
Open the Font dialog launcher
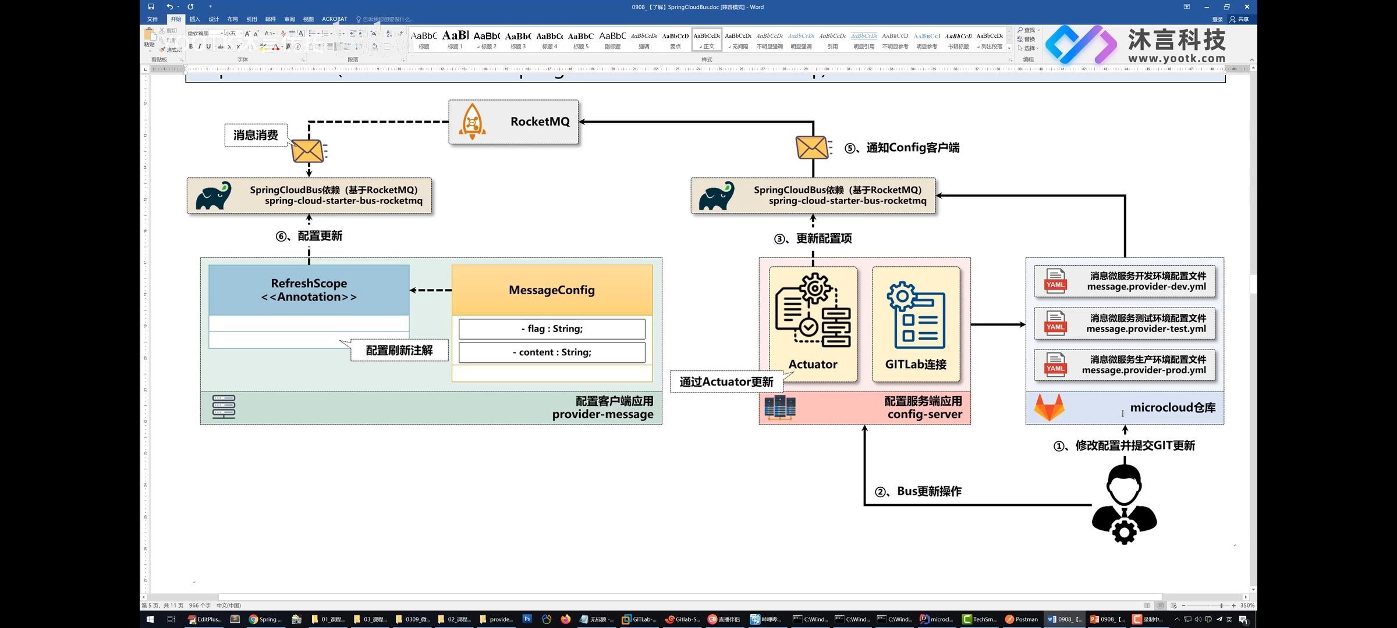pyautogui.click(x=303, y=60)
